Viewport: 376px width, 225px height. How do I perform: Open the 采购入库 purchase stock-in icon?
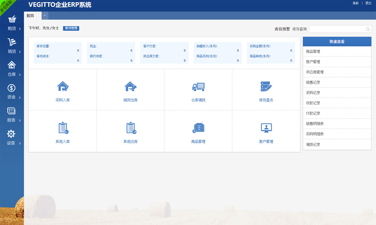[x=63, y=87]
